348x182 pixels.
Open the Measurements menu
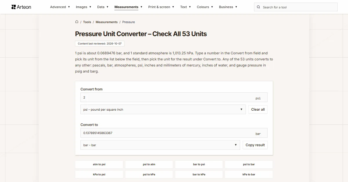click(128, 7)
